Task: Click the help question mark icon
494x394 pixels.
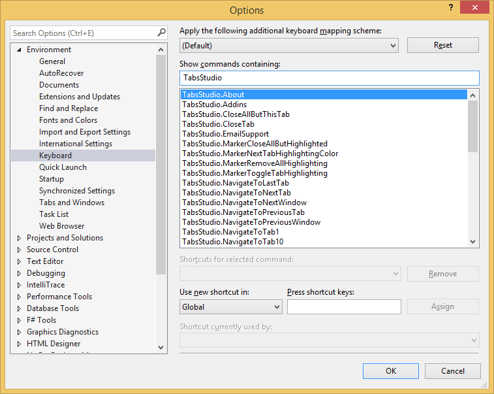Action: tap(451, 7)
